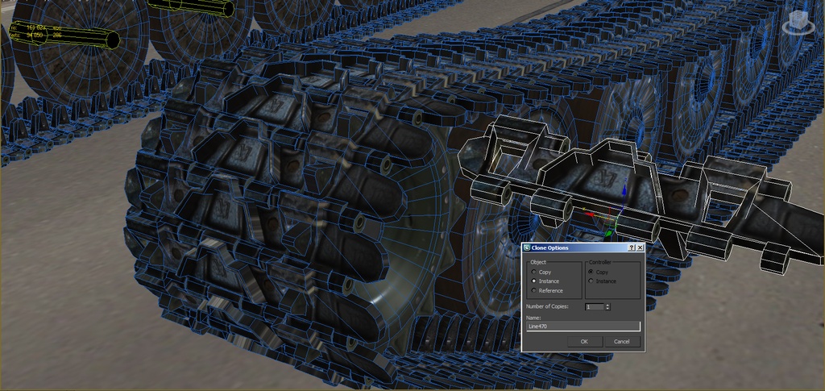This screenshot has width=825, height=391.
Task: Select the Reference radio button
Action: 534,290
